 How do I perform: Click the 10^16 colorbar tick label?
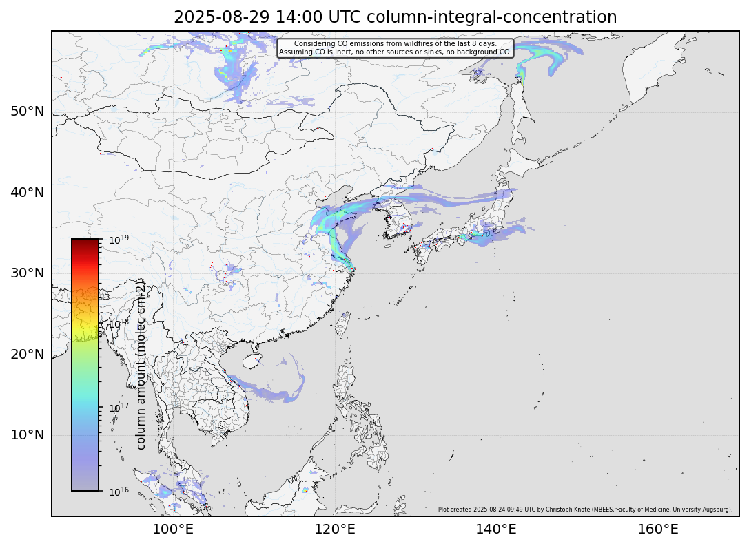coord(119,491)
